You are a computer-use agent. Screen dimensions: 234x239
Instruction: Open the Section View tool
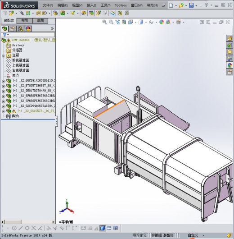124,22
